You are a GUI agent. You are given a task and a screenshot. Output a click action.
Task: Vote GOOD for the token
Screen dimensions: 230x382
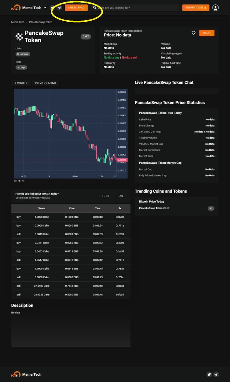[x=105, y=196]
